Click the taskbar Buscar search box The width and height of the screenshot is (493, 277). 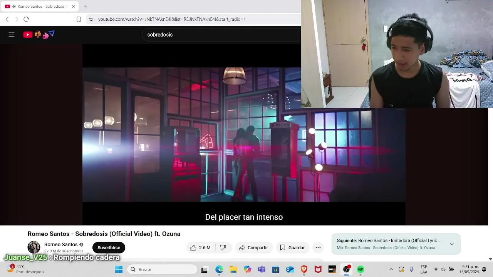click(162, 270)
